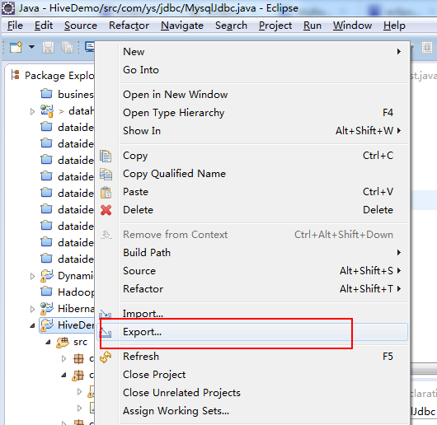Select the src folder in the tree

(80, 342)
